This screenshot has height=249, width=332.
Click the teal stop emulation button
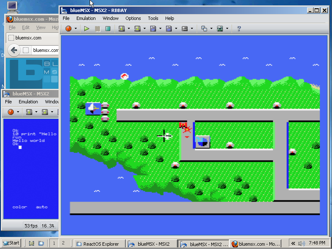pos(108,29)
